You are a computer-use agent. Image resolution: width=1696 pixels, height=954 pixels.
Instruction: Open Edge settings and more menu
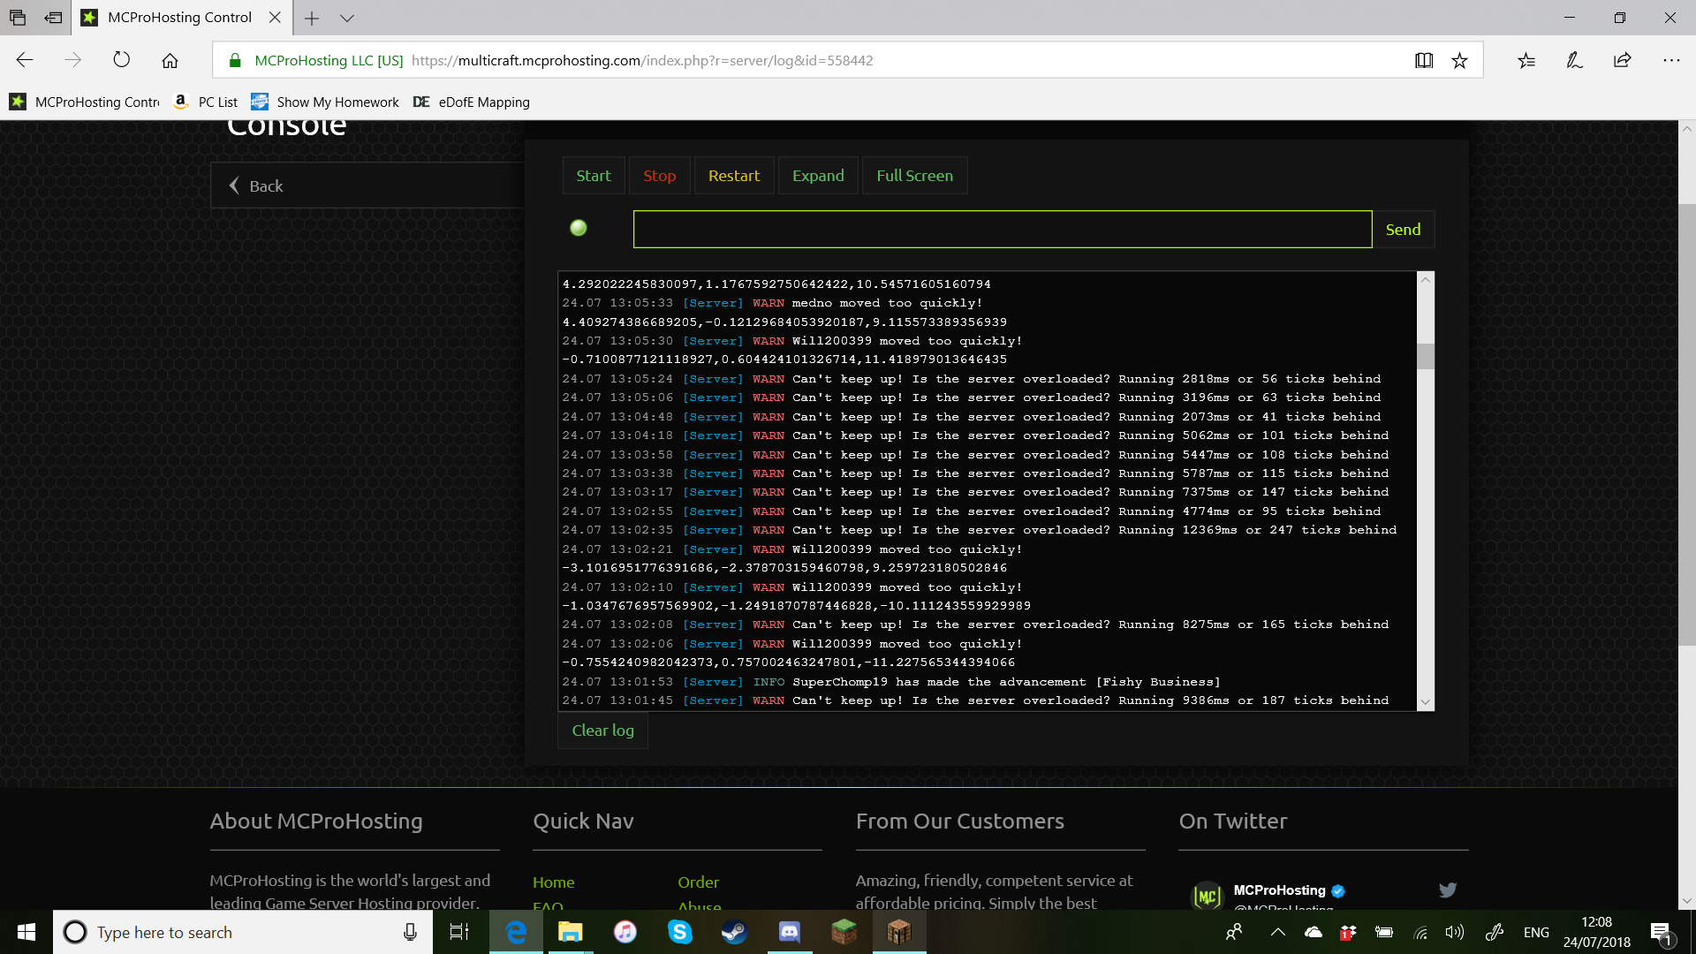tap(1670, 60)
